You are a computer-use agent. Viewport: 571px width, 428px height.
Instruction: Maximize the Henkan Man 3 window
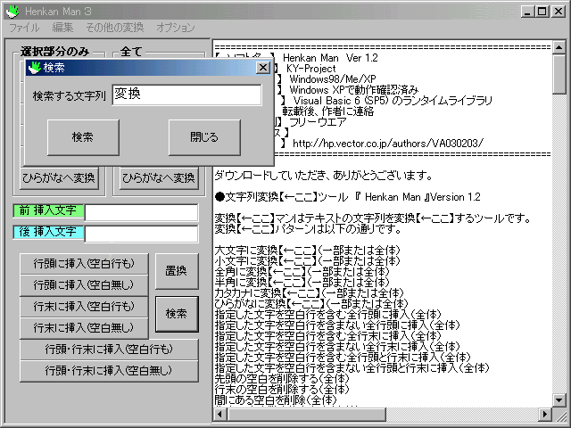click(x=542, y=12)
